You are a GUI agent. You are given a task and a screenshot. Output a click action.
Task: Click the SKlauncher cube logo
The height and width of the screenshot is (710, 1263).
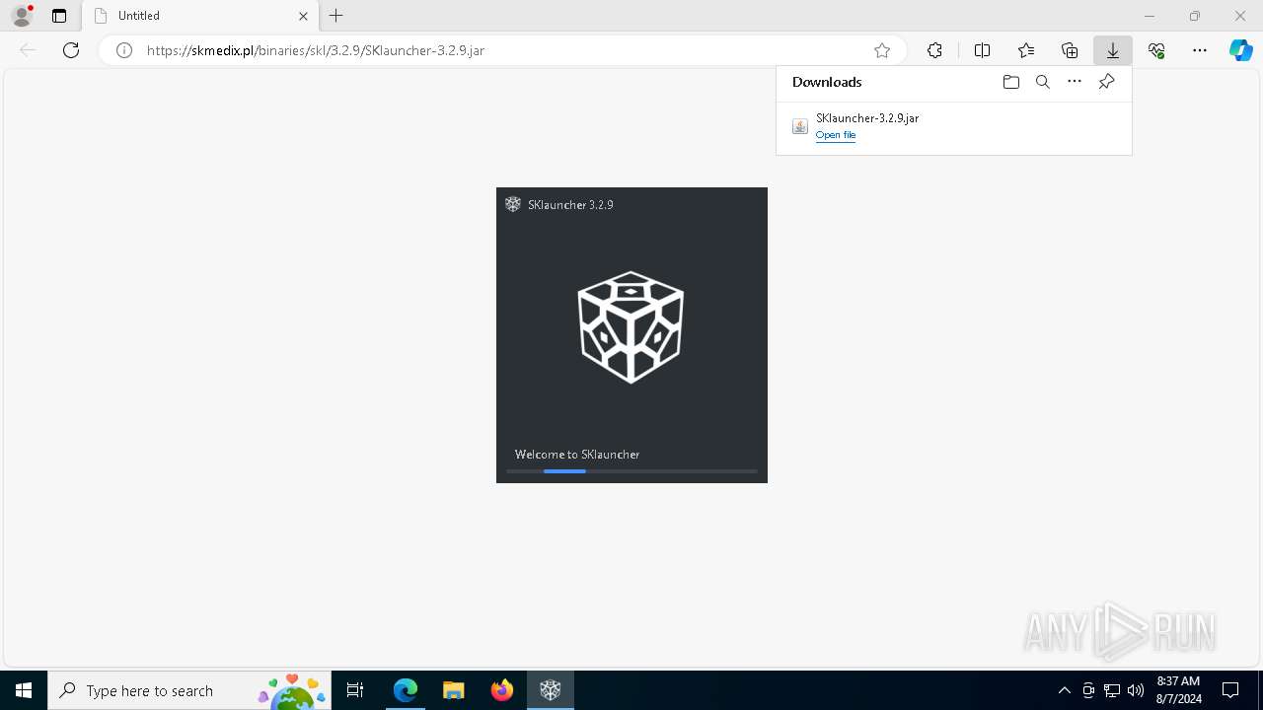tap(631, 327)
